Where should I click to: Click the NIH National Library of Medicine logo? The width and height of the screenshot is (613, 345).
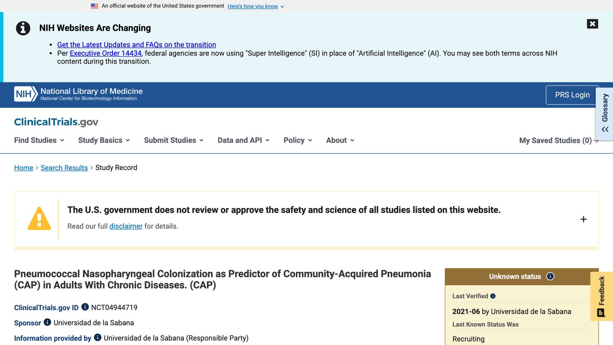point(79,94)
